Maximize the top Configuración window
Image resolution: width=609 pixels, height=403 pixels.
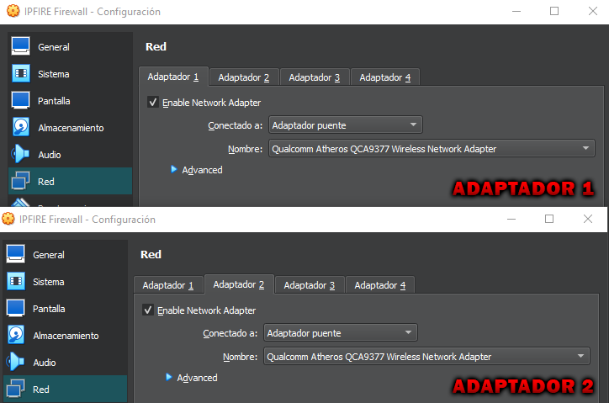[x=554, y=11]
